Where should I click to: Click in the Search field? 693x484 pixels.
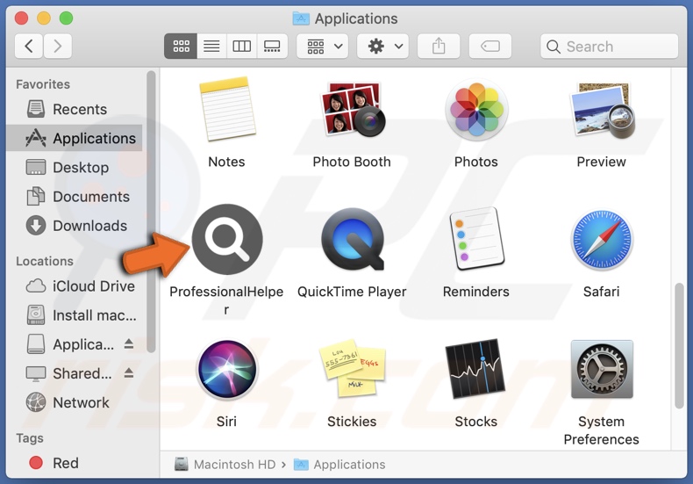[609, 46]
